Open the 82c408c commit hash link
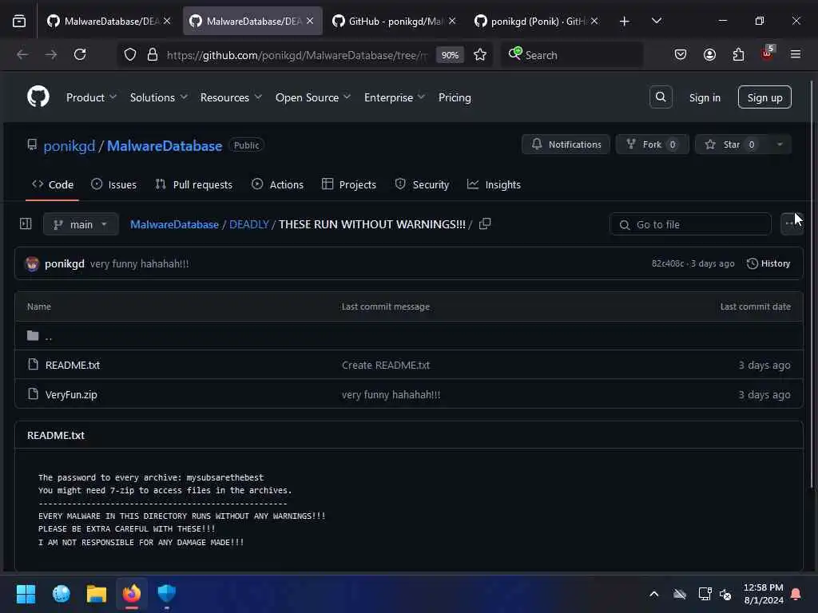 [667, 263]
